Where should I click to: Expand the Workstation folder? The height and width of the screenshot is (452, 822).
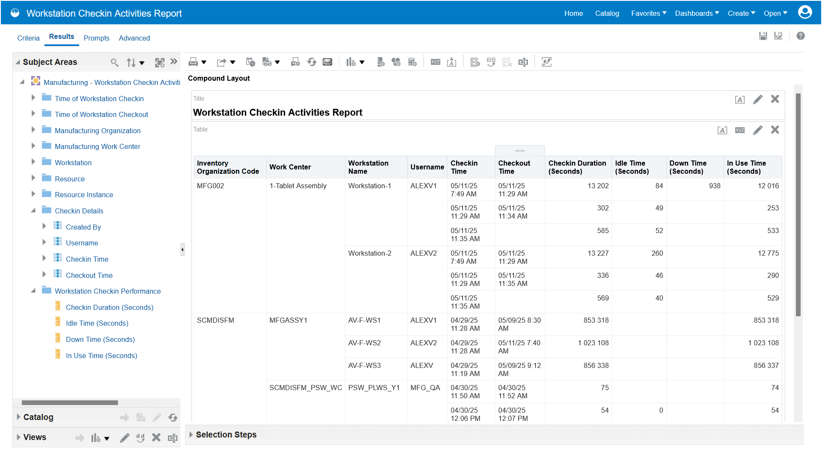click(x=33, y=162)
